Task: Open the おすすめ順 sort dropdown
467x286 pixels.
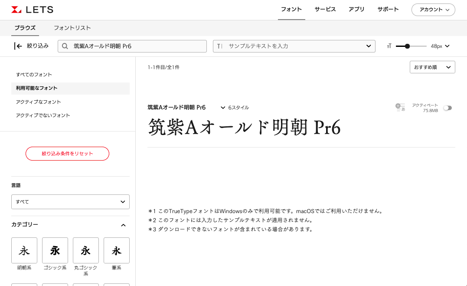Action: click(x=432, y=67)
